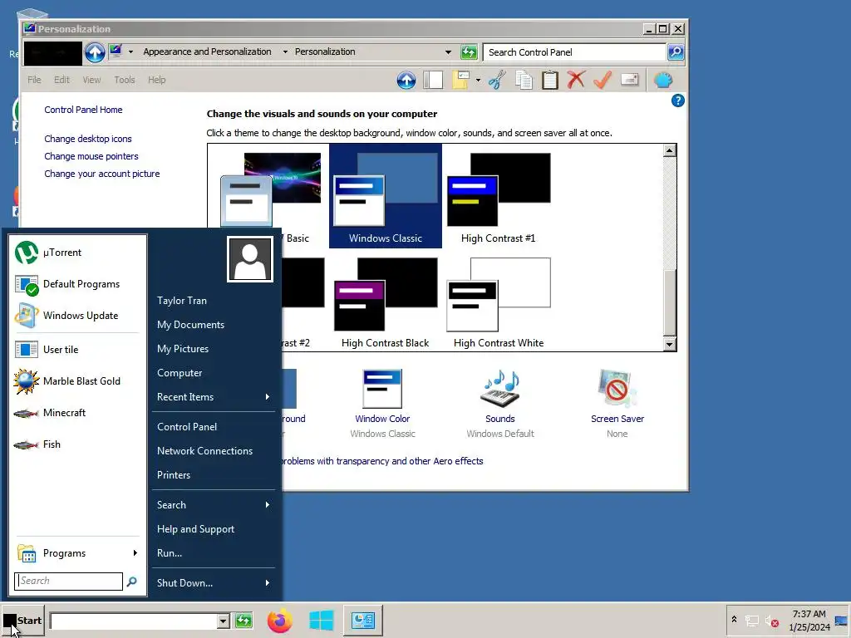Click the Copy icon in toolbar
Viewport: 851px width, 638px height.
[x=524, y=81]
